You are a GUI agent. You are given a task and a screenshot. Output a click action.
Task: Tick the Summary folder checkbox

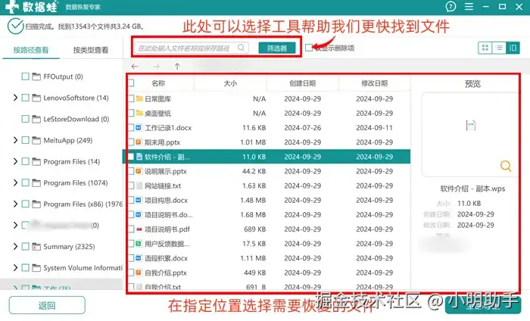click(25, 246)
